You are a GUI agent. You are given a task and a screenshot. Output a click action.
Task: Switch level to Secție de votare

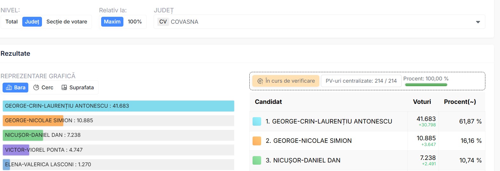(67, 22)
